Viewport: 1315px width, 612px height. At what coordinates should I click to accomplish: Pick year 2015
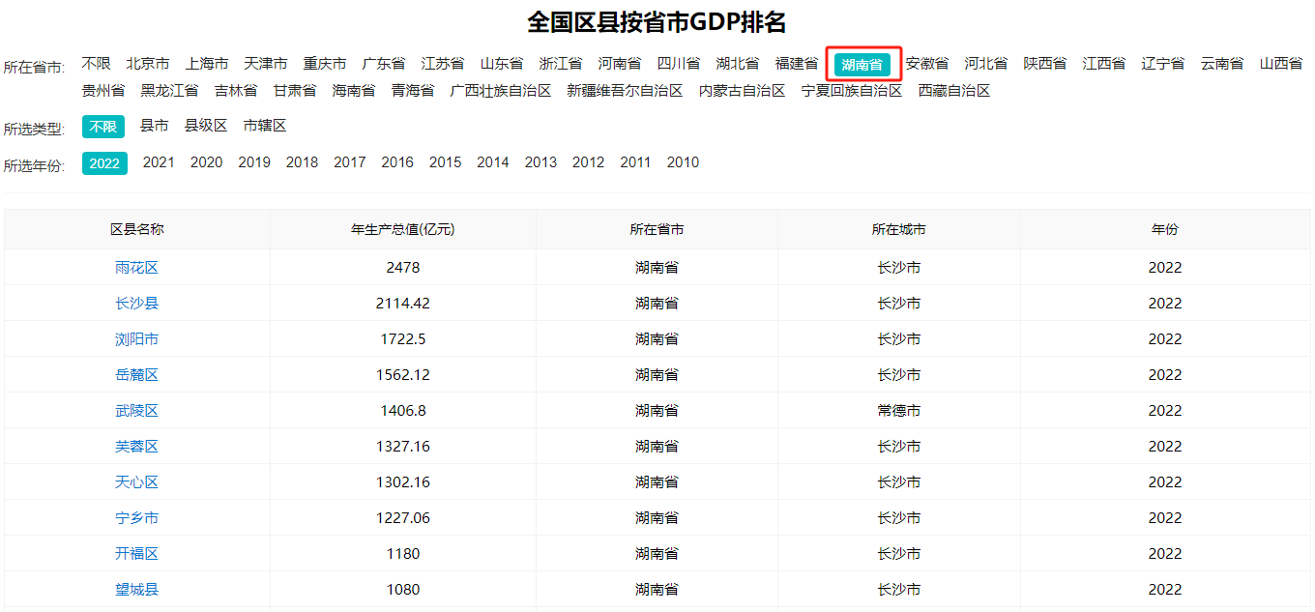pyautogui.click(x=446, y=162)
